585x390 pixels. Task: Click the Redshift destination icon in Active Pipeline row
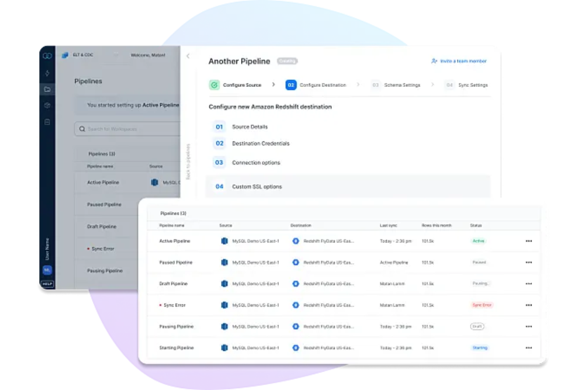point(296,241)
